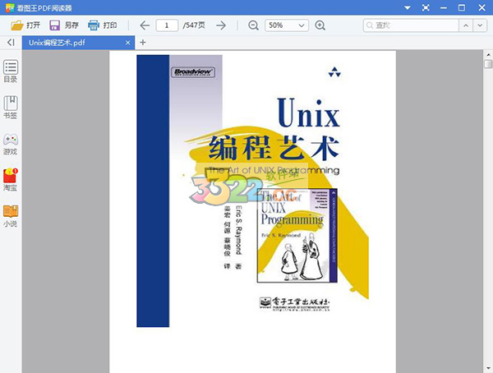Click the scroll down arrow
Screen dimensions: 493x373
tap(488, 368)
